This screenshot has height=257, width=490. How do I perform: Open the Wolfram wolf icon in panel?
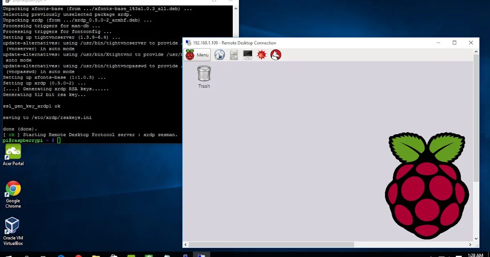tap(276, 55)
